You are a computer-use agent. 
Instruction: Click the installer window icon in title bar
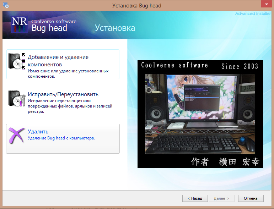tap(6, 5)
